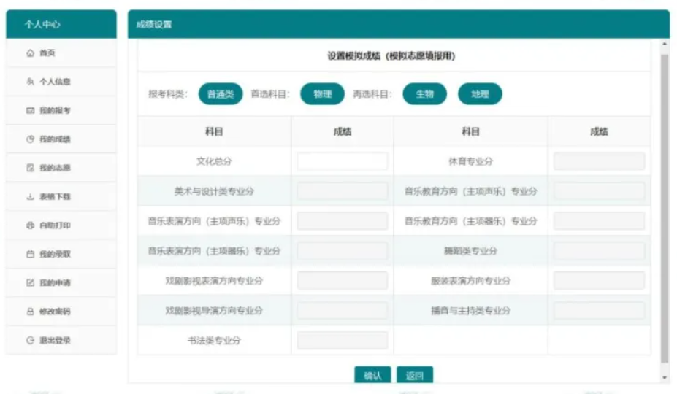Viewport: 677px width, 394px height.
Task: Click the 播音与主持类专业分 score field
Action: (600, 310)
